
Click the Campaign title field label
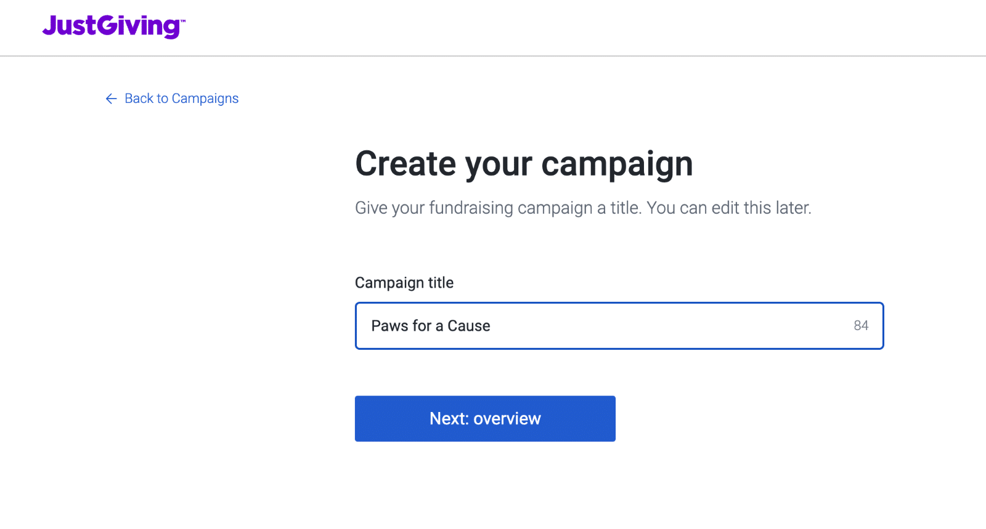coord(404,283)
